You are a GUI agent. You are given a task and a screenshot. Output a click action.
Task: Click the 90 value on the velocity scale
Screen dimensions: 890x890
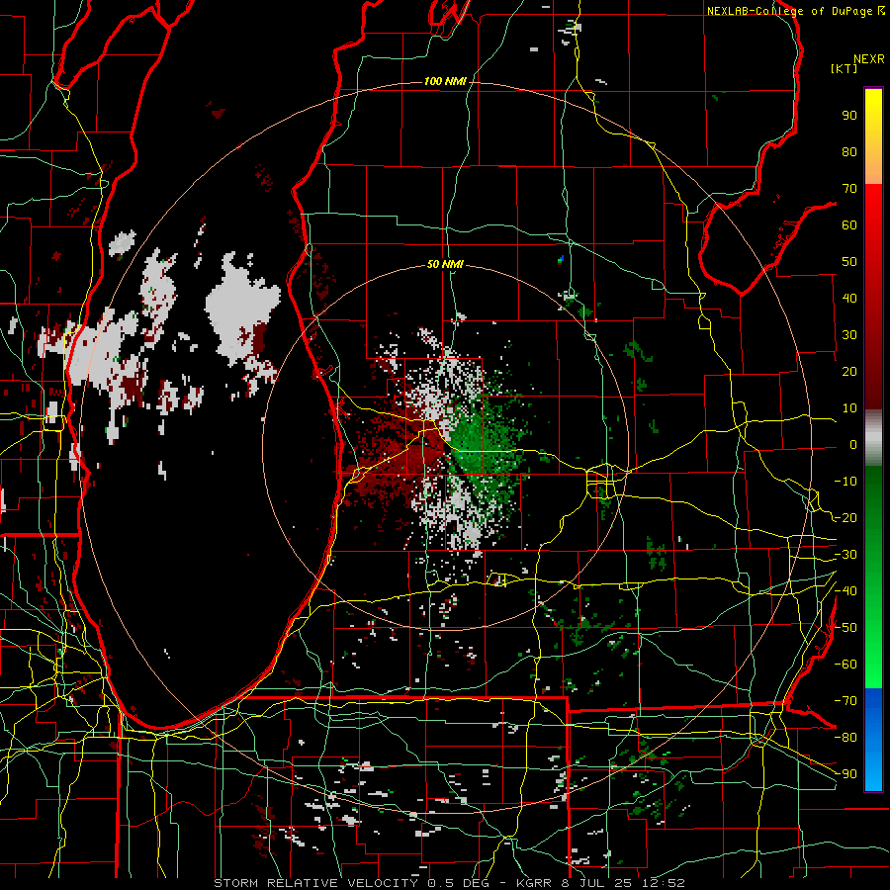[x=849, y=116]
